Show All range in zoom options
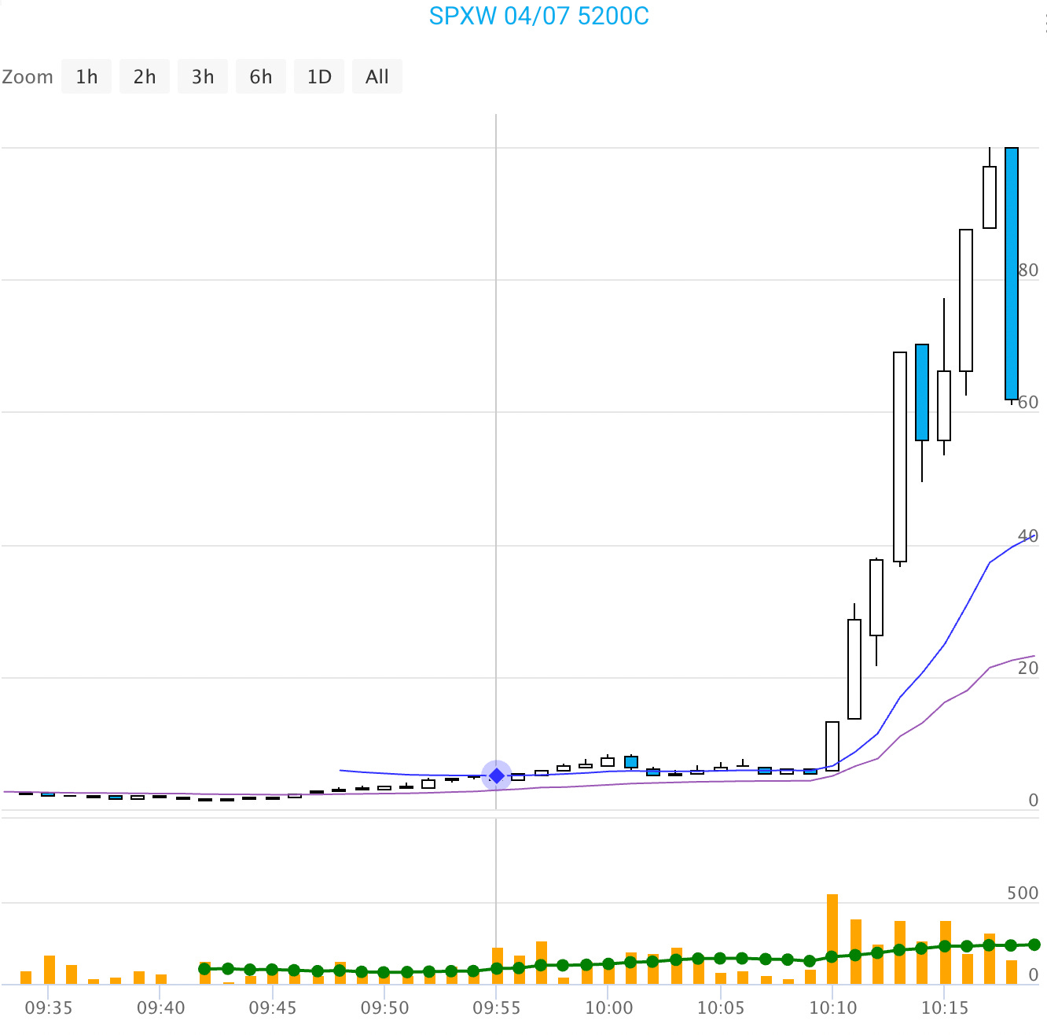Viewport: 1047px width, 1035px height. coord(377,76)
